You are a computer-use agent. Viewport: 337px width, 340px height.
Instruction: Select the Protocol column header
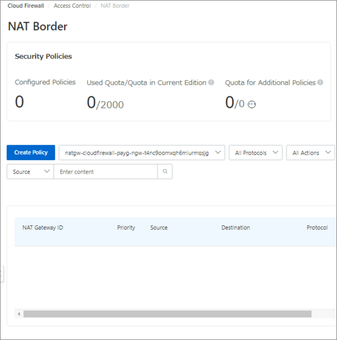point(317,228)
